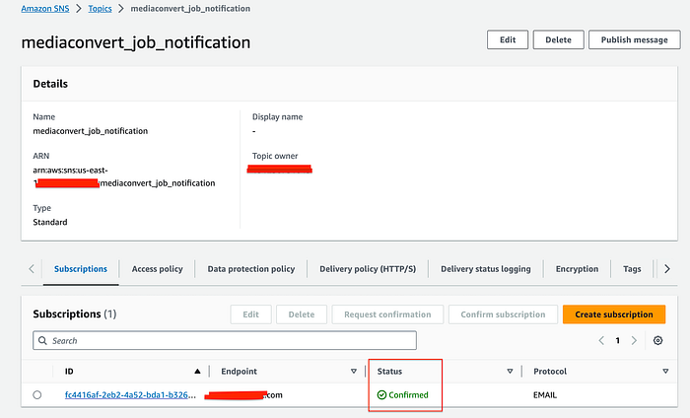Open Status column sort dropdown

(x=510, y=372)
